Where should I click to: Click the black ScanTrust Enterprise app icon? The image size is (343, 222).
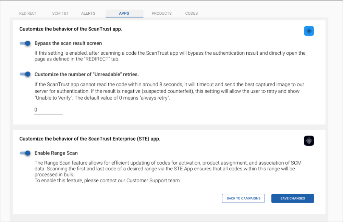[x=309, y=141]
